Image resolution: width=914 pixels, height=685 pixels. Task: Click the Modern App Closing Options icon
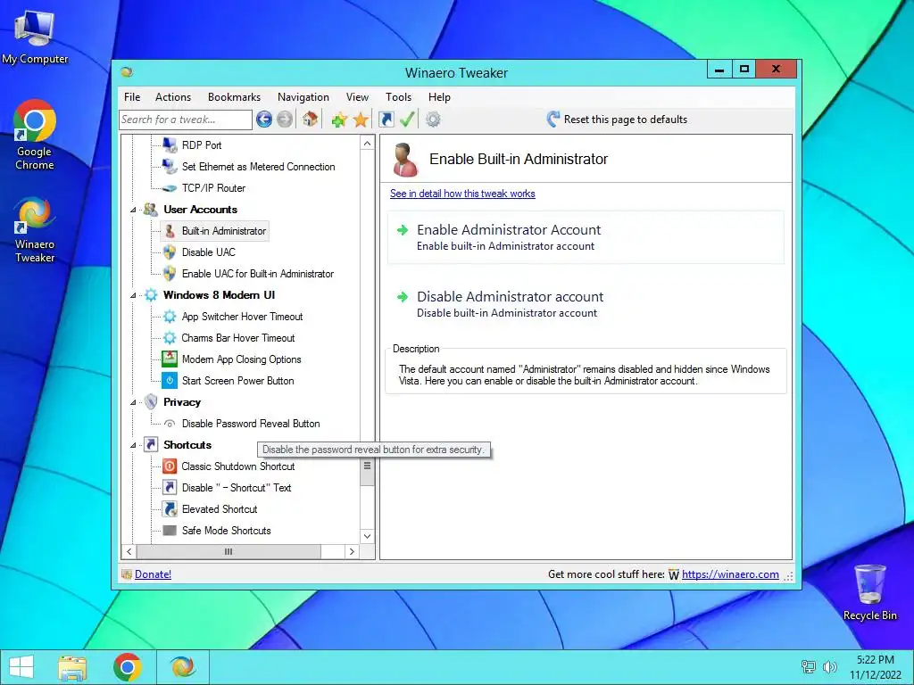pyautogui.click(x=170, y=359)
